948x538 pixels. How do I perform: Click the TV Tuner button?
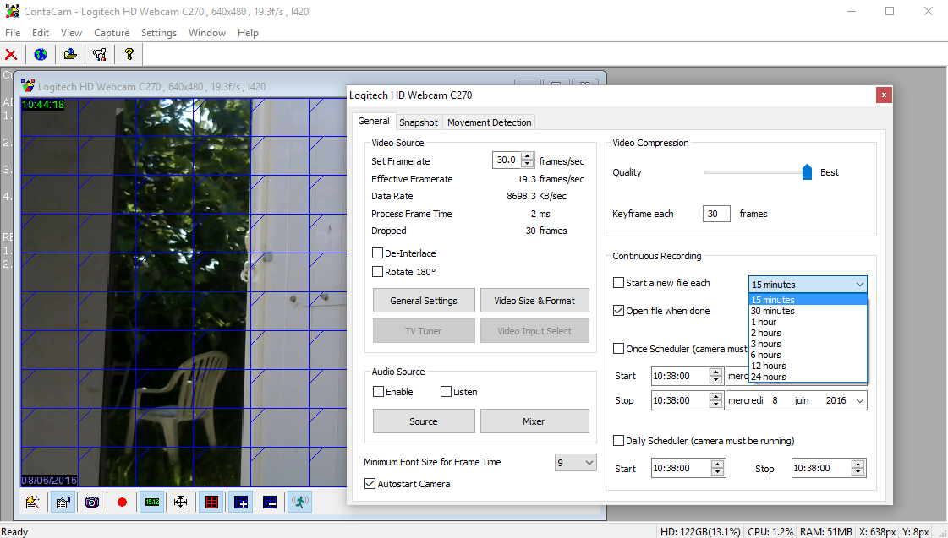424,331
